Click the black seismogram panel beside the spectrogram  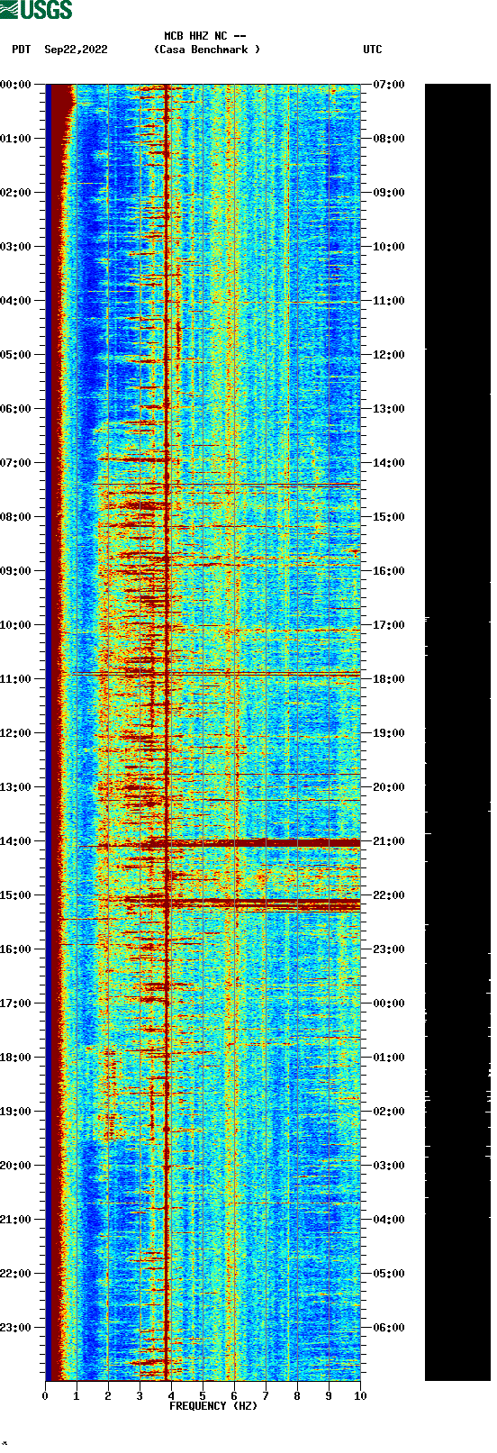pos(457,732)
